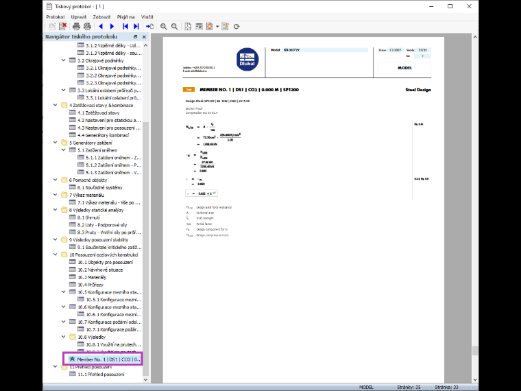Collapse the 3.3 Lokální oslabení průřezů node
The image size is (521, 391).
click(x=64, y=90)
